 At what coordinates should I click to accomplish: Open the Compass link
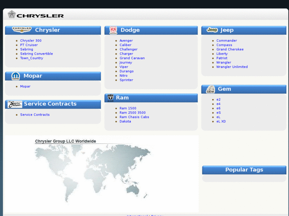click(x=224, y=45)
